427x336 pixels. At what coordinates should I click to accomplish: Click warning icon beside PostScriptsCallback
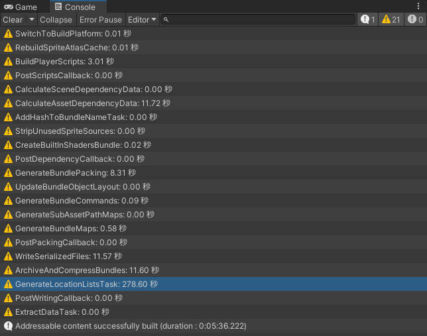[x=8, y=76]
